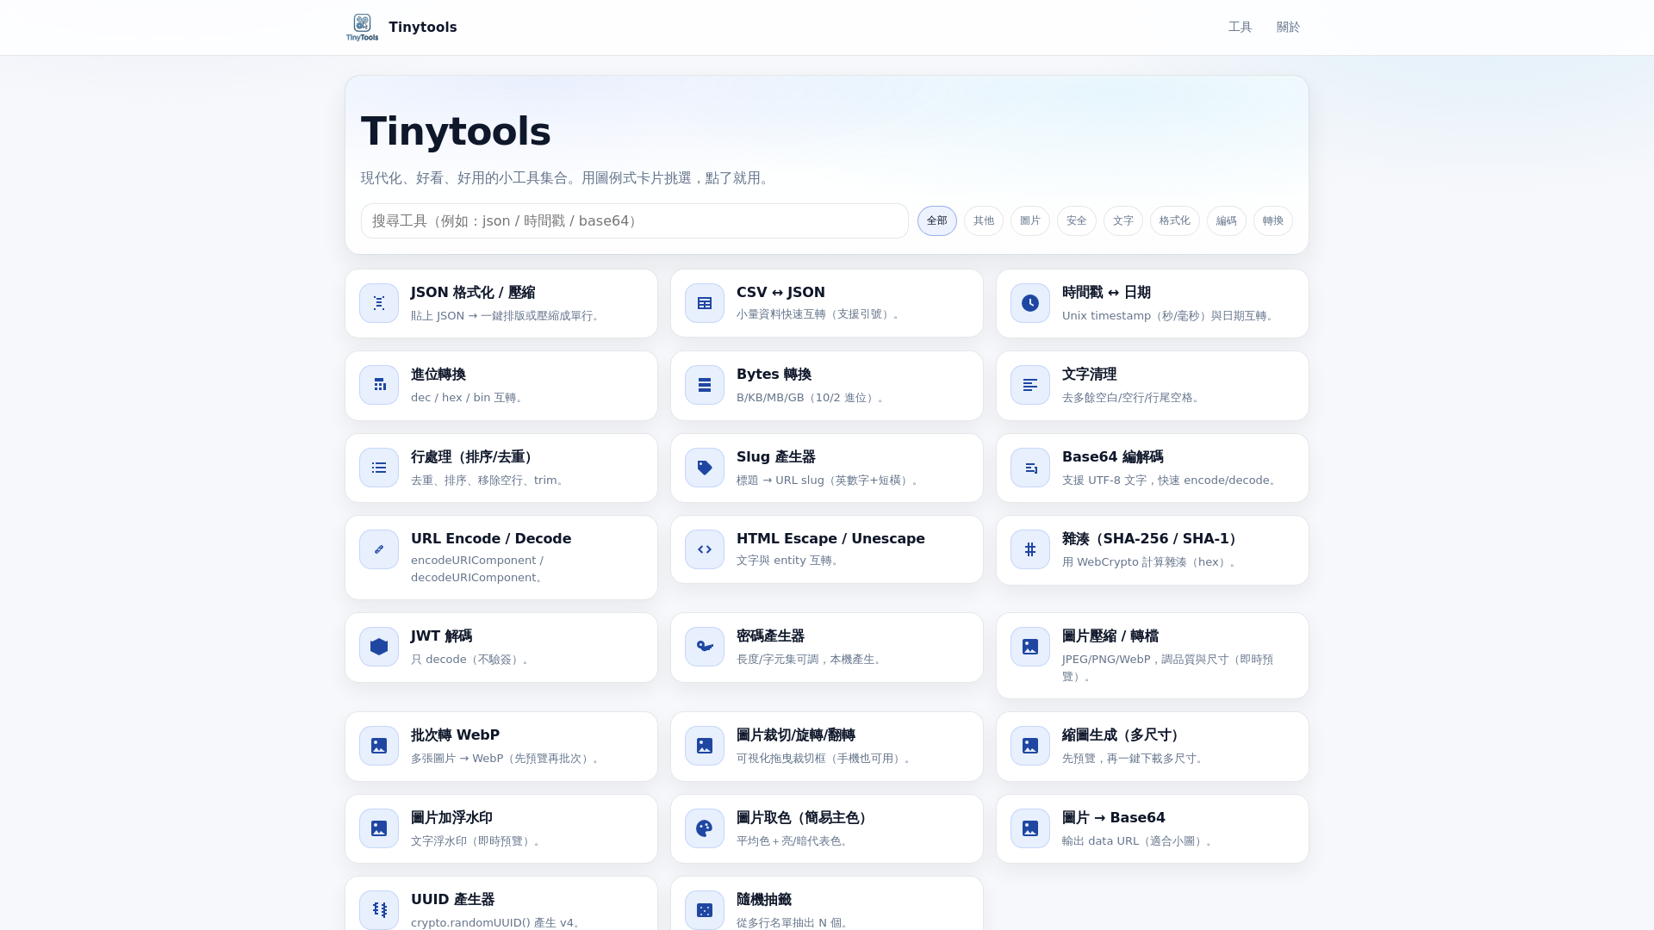Click the UUID 產生器 card icon
The height and width of the screenshot is (930, 1654).
pos(379,909)
